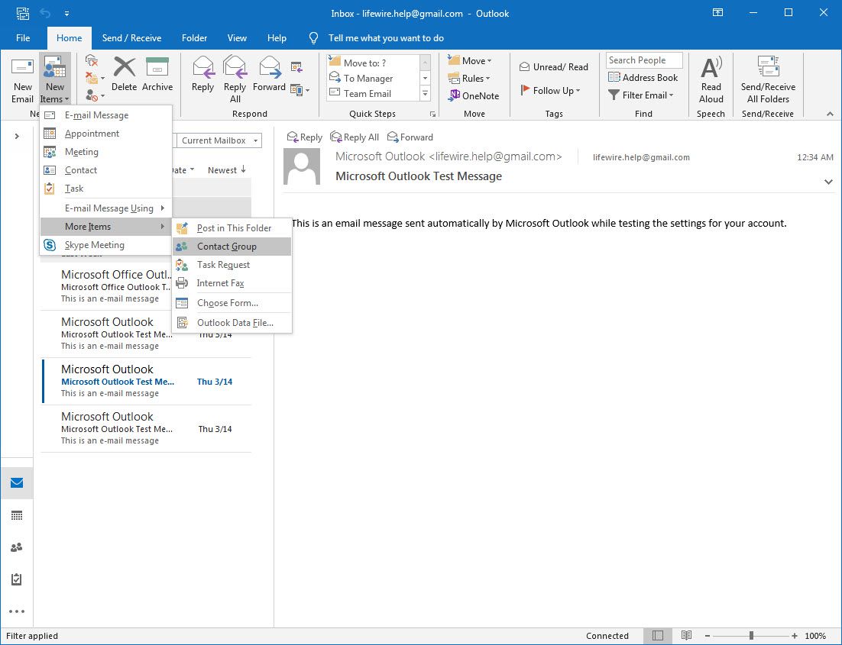Click the Reply with Meeting icon
842x645 pixels.
pyautogui.click(x=296, y=67)
